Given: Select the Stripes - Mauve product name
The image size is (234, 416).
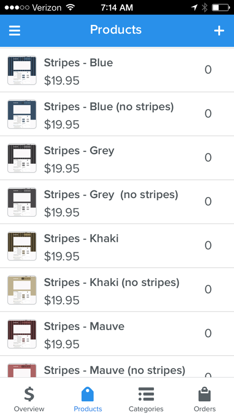Looking at the screenshot, I should click(x=84, y=327).
